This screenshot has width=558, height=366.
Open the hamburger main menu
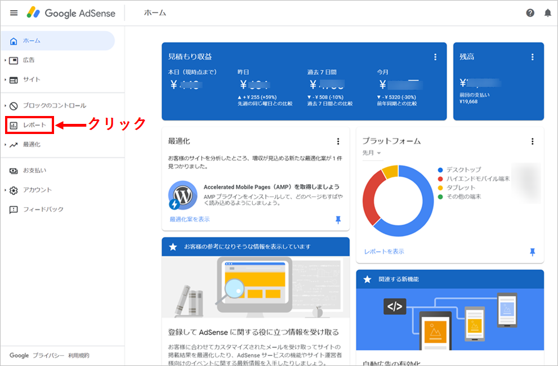[14, 13]
